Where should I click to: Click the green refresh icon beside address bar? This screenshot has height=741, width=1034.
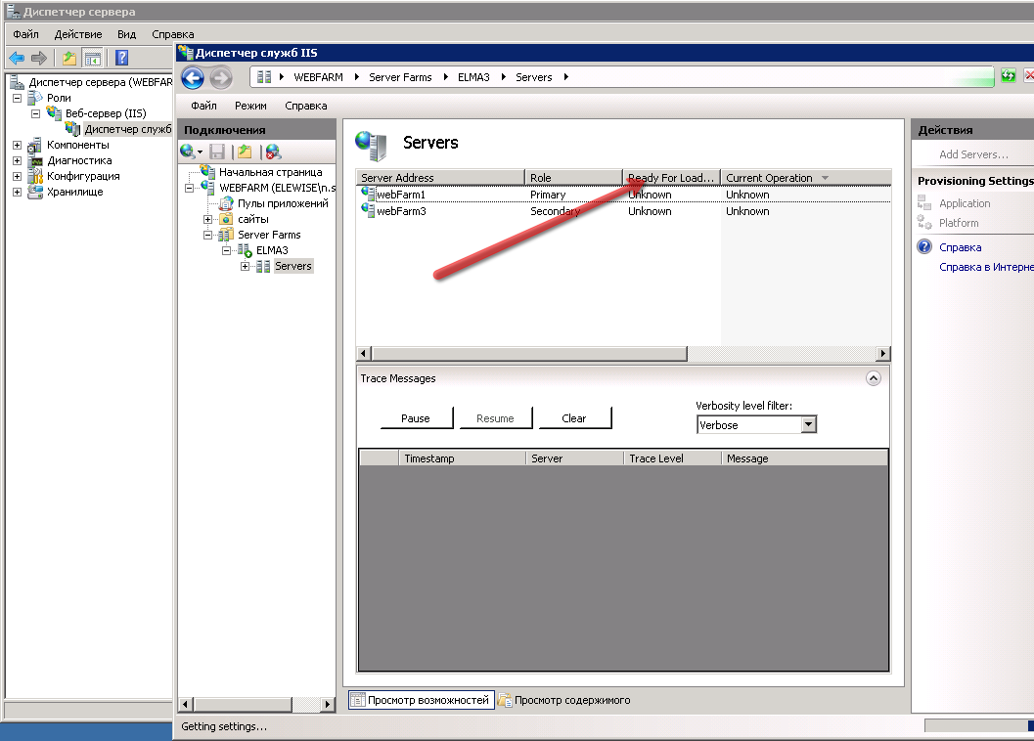click(x=1009, y=76)
